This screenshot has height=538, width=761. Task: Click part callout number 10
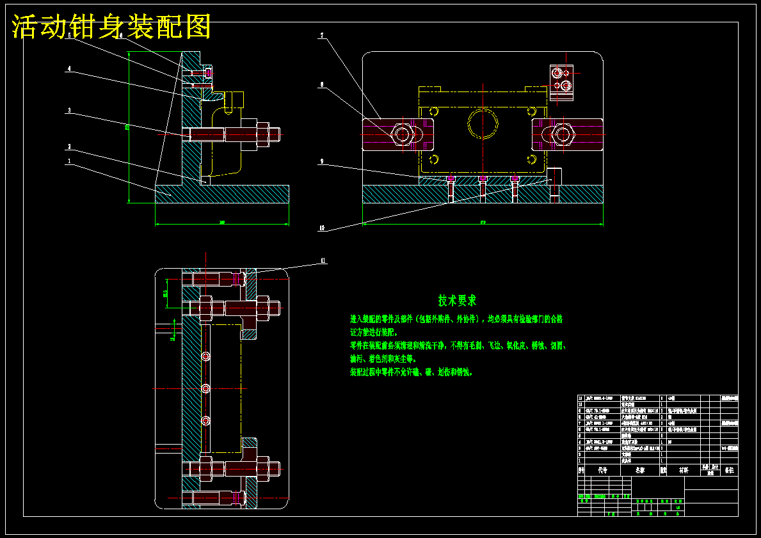(322, 228)
